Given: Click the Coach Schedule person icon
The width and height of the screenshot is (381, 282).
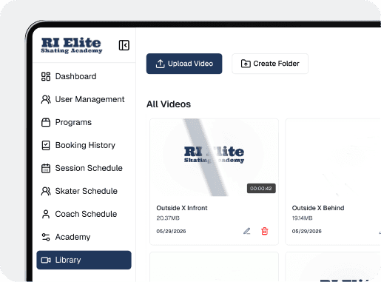Looking at the screenshot, I should coord(46,214).
